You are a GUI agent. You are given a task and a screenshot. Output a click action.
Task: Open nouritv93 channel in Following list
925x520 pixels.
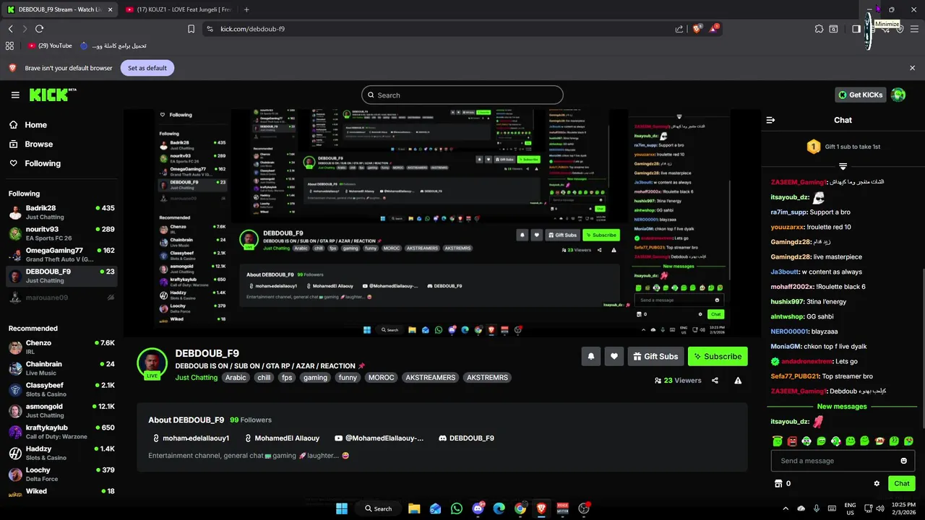(x=61, y=233)
